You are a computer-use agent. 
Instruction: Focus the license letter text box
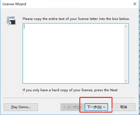73,53
